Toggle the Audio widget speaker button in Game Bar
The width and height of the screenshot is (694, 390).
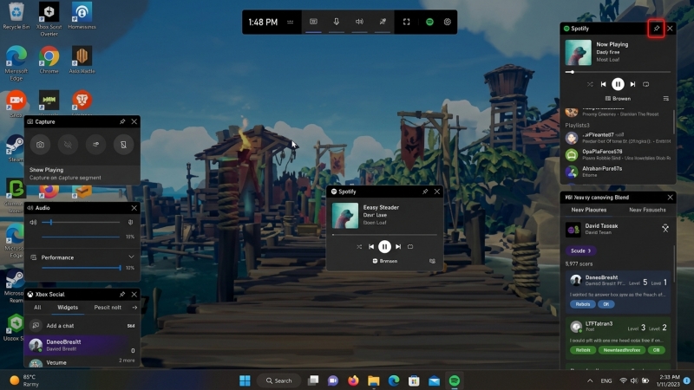point(359,23)
